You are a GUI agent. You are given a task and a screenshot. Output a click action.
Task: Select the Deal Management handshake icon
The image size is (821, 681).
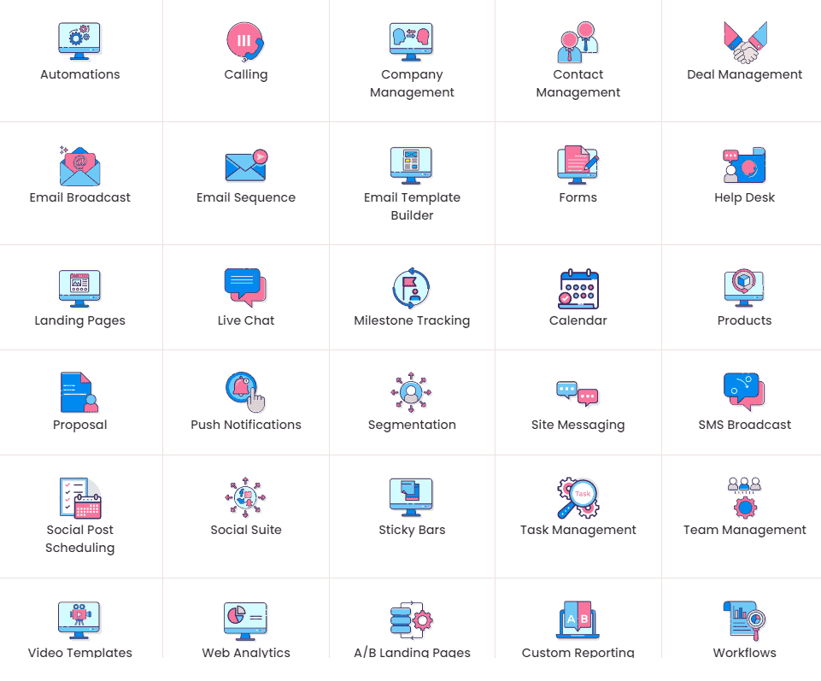click(x=743, y=40)
